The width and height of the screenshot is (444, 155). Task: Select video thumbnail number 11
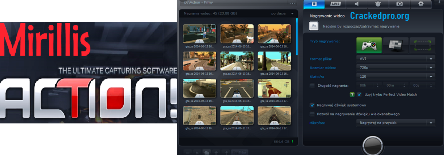(x=237, y=115)
